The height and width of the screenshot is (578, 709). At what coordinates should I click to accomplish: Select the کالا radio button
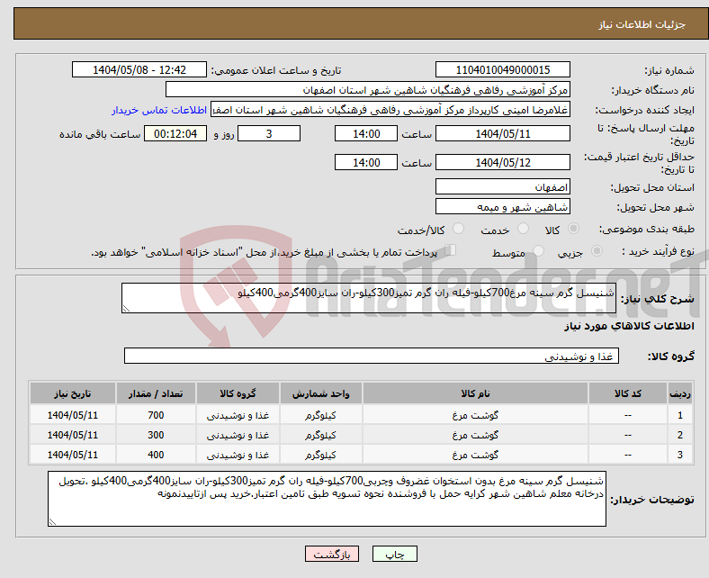tap(573, 229)
